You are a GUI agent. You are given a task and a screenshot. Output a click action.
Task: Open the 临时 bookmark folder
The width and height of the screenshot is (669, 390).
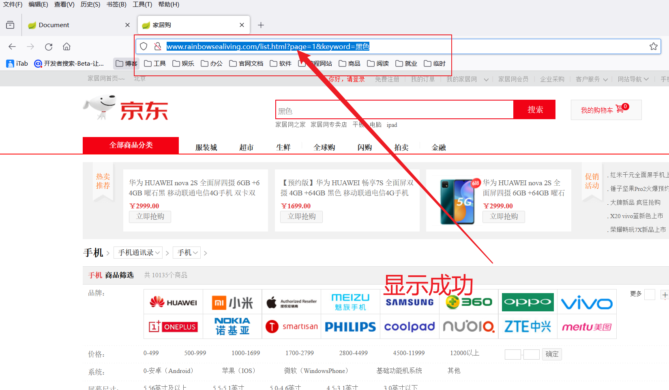tap(435, 64)
